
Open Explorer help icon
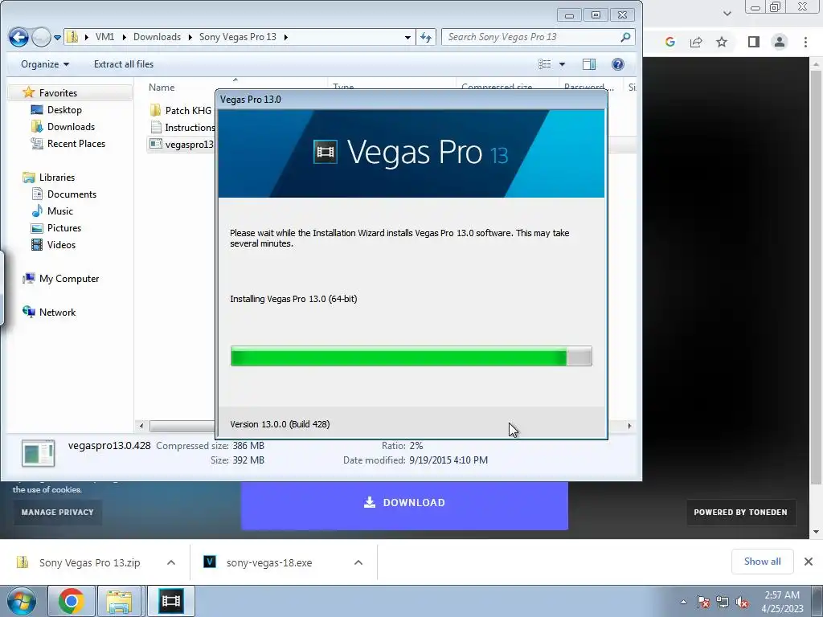tap(618, 64)
